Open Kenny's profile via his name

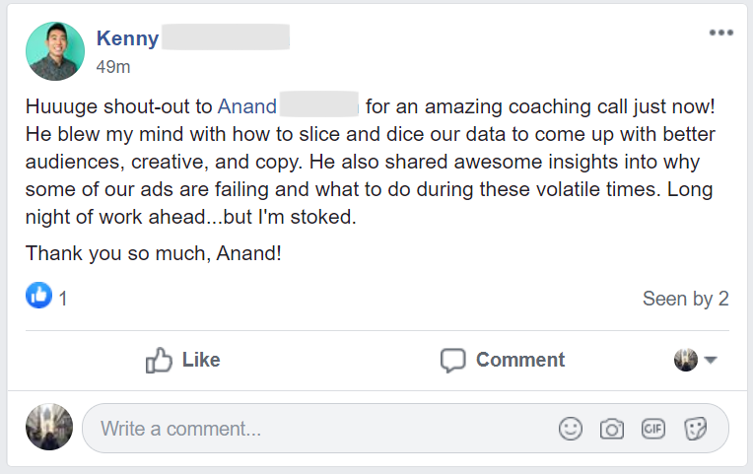pos(127,38)
